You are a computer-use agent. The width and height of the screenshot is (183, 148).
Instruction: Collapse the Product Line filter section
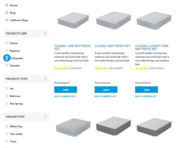click(45, 34)
